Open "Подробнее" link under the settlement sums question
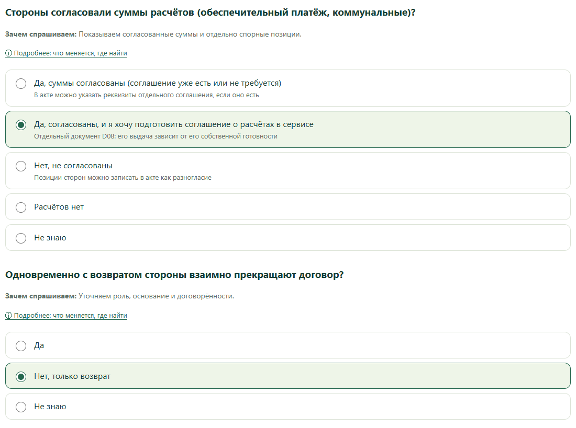The height and width of the screenshot is (428, 576). (66, 53)
